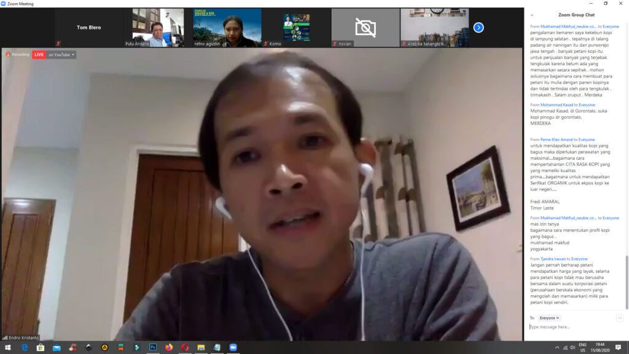The height and width of the screenshot is (354, 629).
Task: Click Tom Blero's muted microphone icon
Action: click(58, 44)
